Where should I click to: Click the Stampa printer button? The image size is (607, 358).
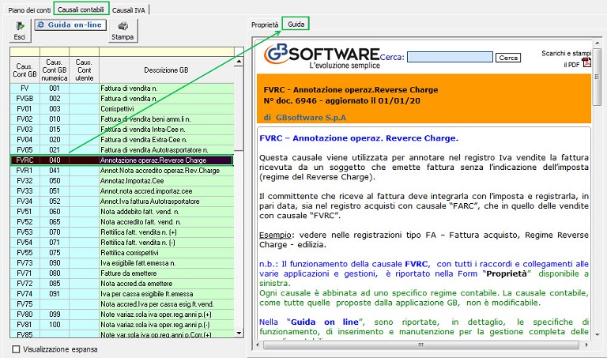click(x=123, y=31)
